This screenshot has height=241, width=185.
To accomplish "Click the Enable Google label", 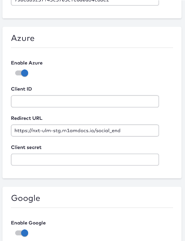I will pyautogui.click(x=28, y=223).
